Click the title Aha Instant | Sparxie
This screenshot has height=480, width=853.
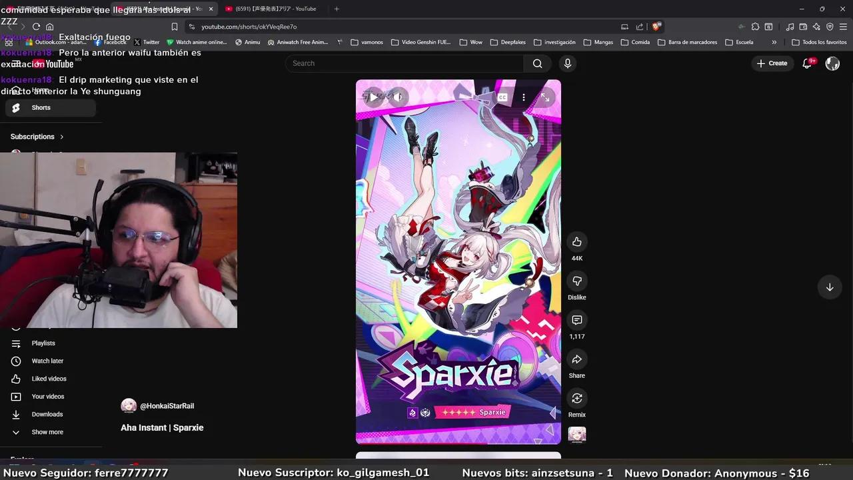162,428
